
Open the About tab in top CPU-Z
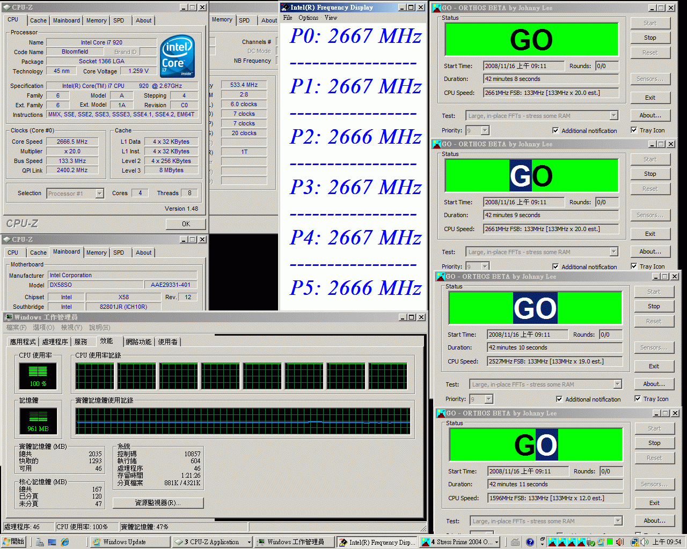[143, 20]
